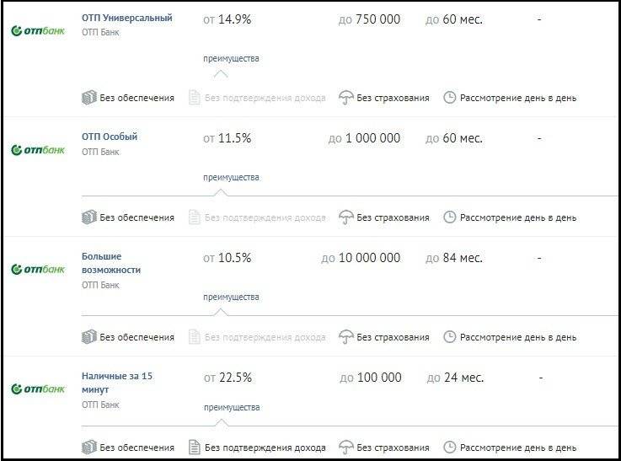Viewport: 621px width, 461px height.
Task: Open the ОТП Универсальный loan link
Action: click(x=127, y=18)
